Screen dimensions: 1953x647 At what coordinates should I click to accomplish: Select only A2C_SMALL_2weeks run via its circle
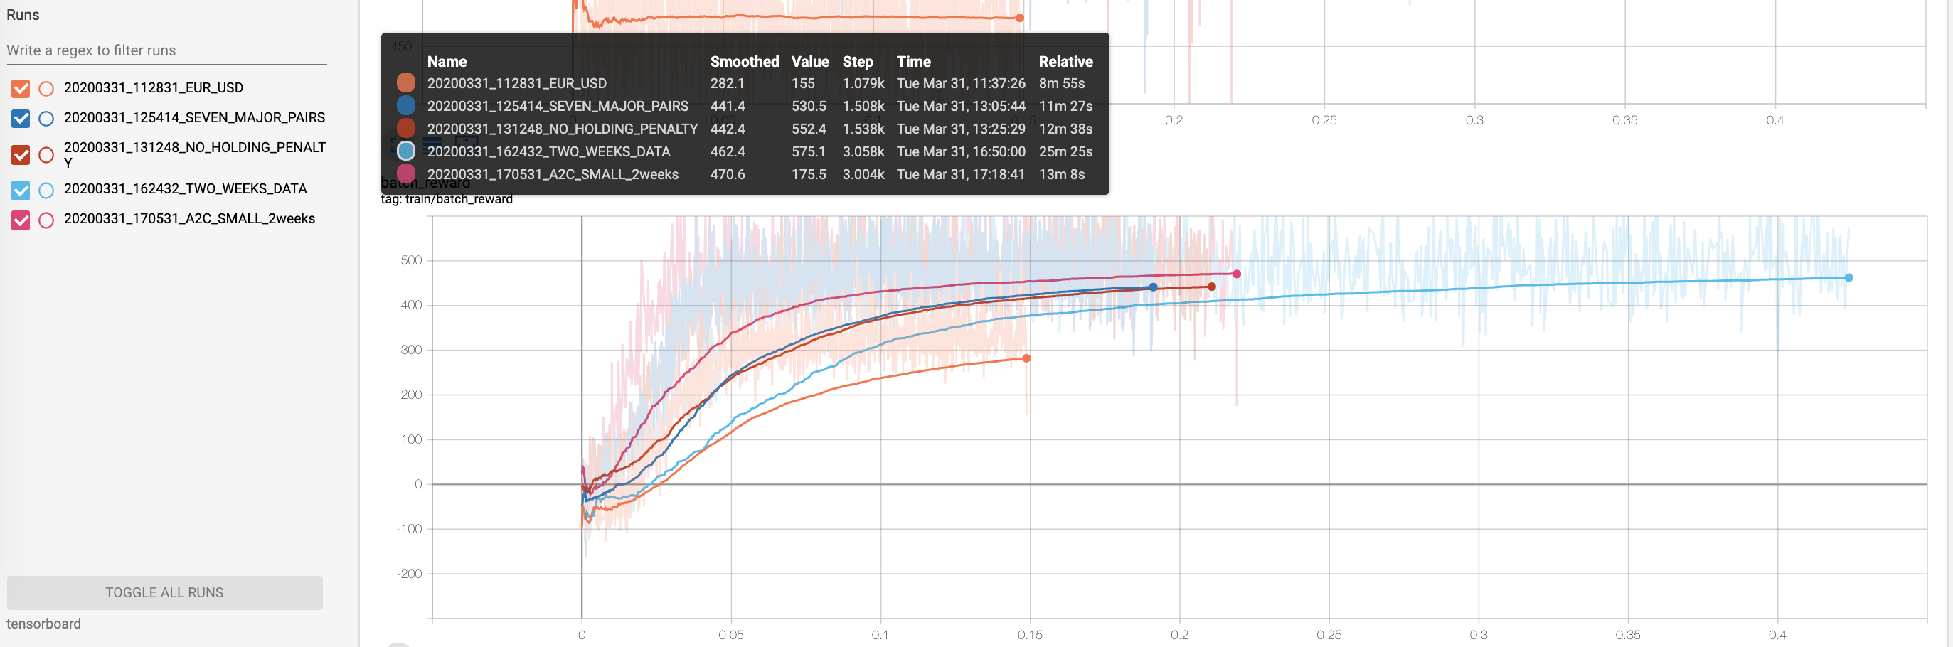tap(46, 220)
